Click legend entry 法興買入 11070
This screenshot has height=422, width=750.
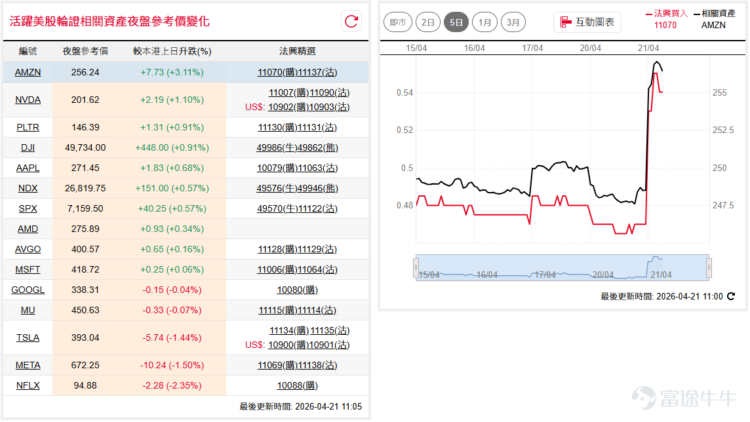coord(666,19)
